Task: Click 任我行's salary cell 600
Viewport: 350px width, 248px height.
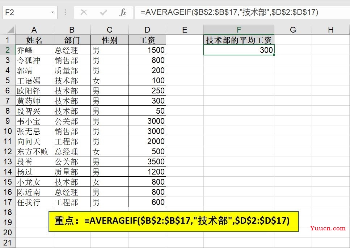Action: [147, 202]
